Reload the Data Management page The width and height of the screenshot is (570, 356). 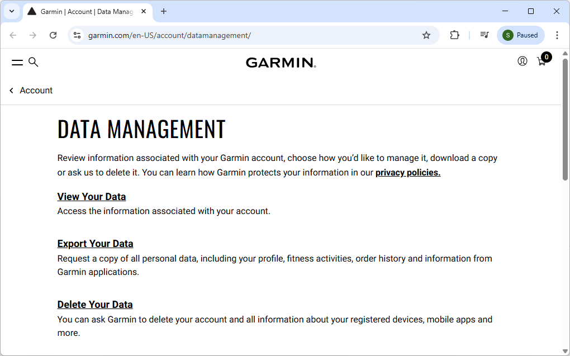pos(53,35)
